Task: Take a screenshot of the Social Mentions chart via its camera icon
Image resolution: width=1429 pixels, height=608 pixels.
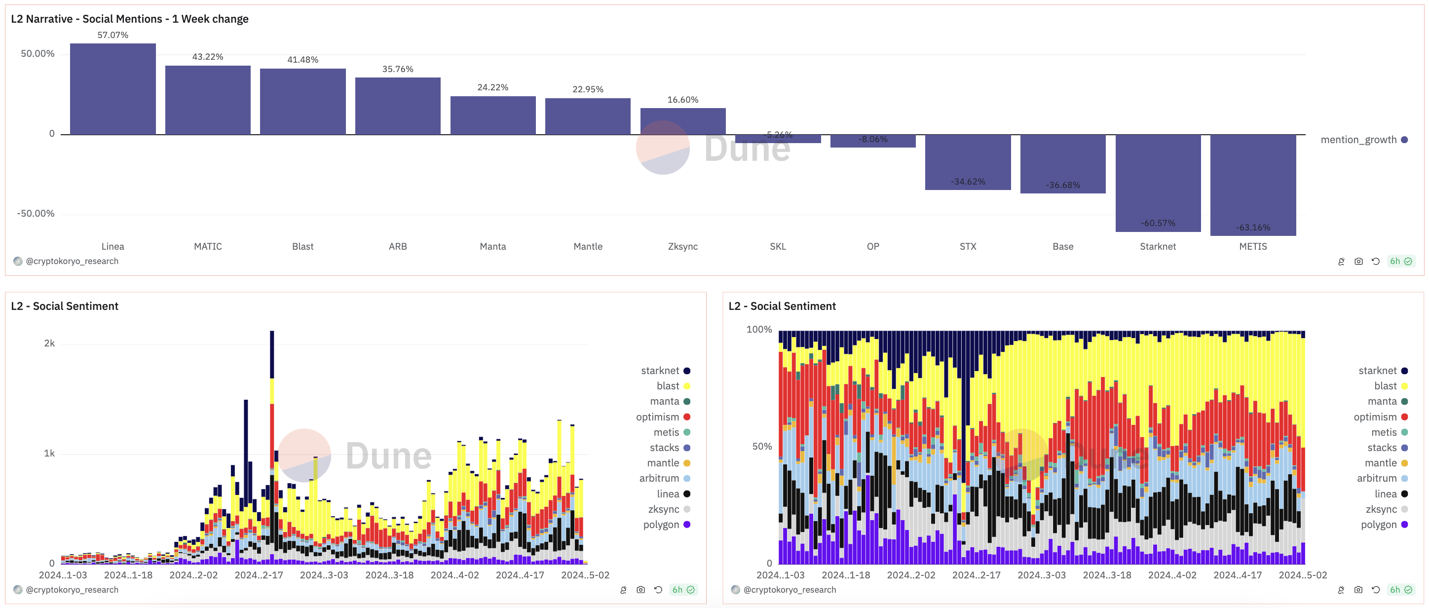Action: (x=1358, y=261)
